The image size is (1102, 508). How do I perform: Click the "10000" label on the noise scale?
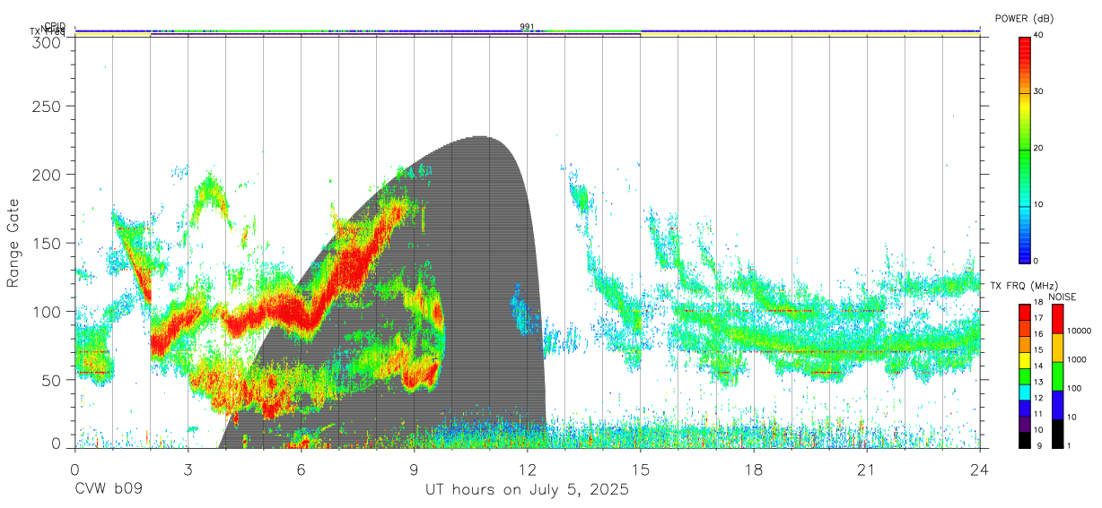(x=1079, y=330)
